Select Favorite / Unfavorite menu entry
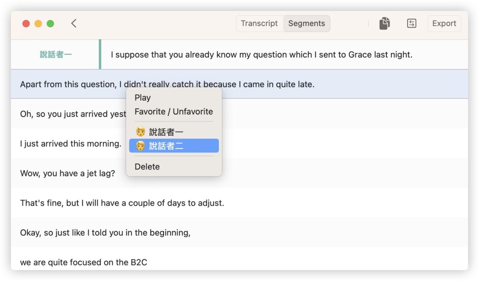The image size is (479, 281). click(174, 112)
